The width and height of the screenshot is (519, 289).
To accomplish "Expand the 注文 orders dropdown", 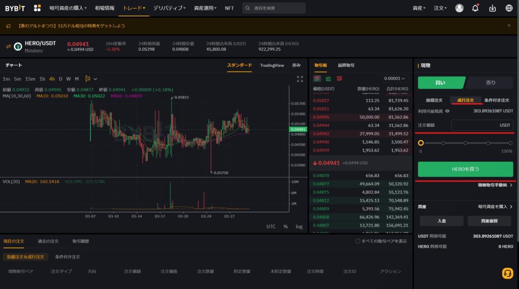I will pyautogui.click(x=440, y=8).
